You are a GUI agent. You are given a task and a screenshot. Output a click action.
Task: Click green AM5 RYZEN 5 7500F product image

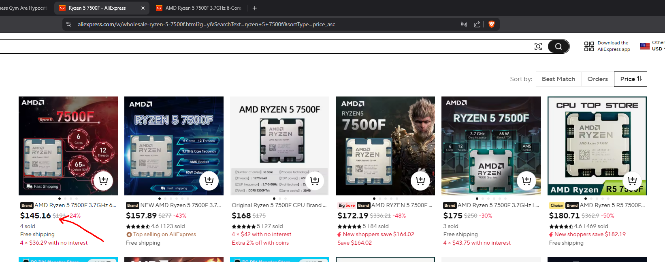coord(491,146)
